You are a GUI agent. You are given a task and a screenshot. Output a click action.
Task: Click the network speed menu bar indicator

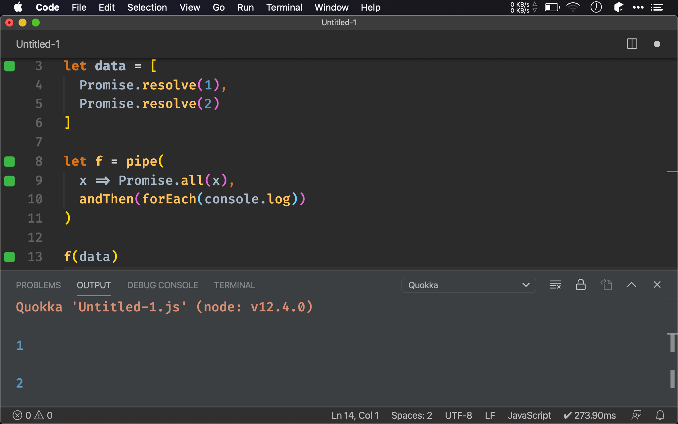pyautogui.click(x=523, y=7)
